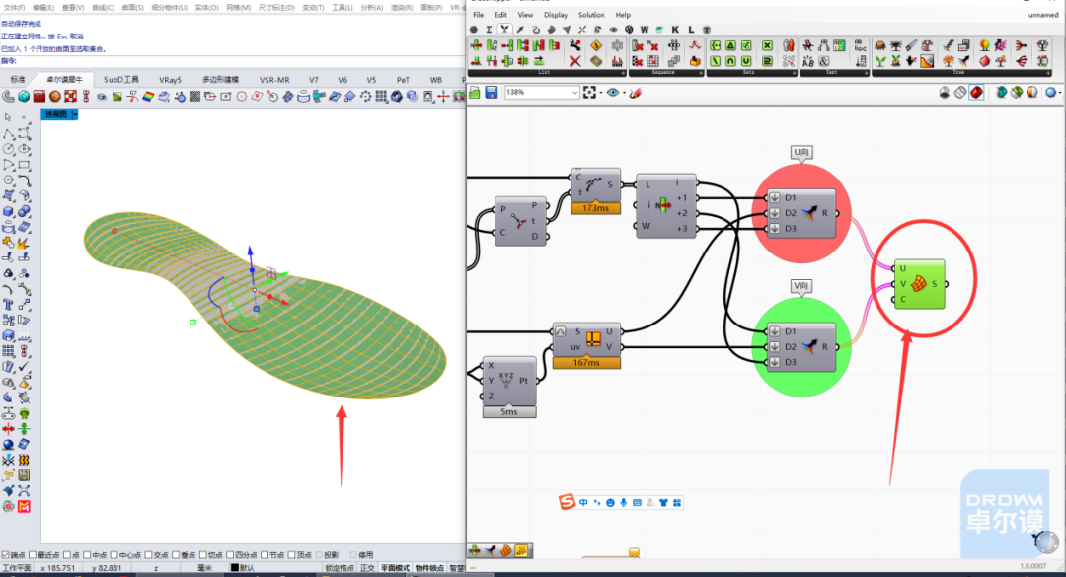This screenshot has width=1066, height=577.
Task: Switch to the SubD工具 toolbar tab
Action: (121, 80)
